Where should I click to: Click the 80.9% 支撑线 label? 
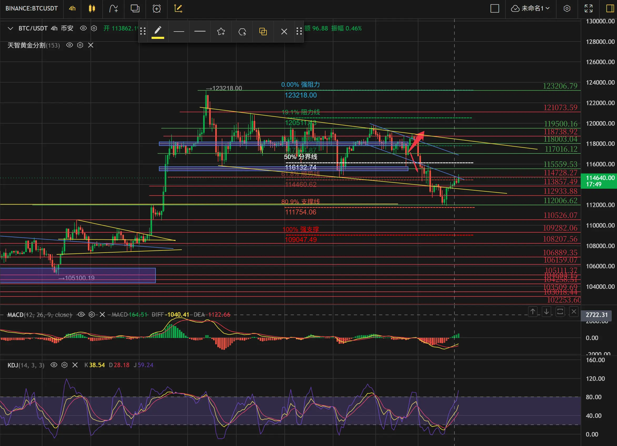pyautogui.click(x=300, y=202)
